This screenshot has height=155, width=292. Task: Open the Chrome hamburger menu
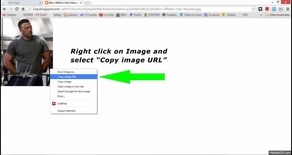(288, 9)
